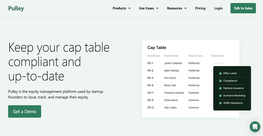Click the Cap Table card heading
The height and width of the screenshot is (136, 263).
157,48
